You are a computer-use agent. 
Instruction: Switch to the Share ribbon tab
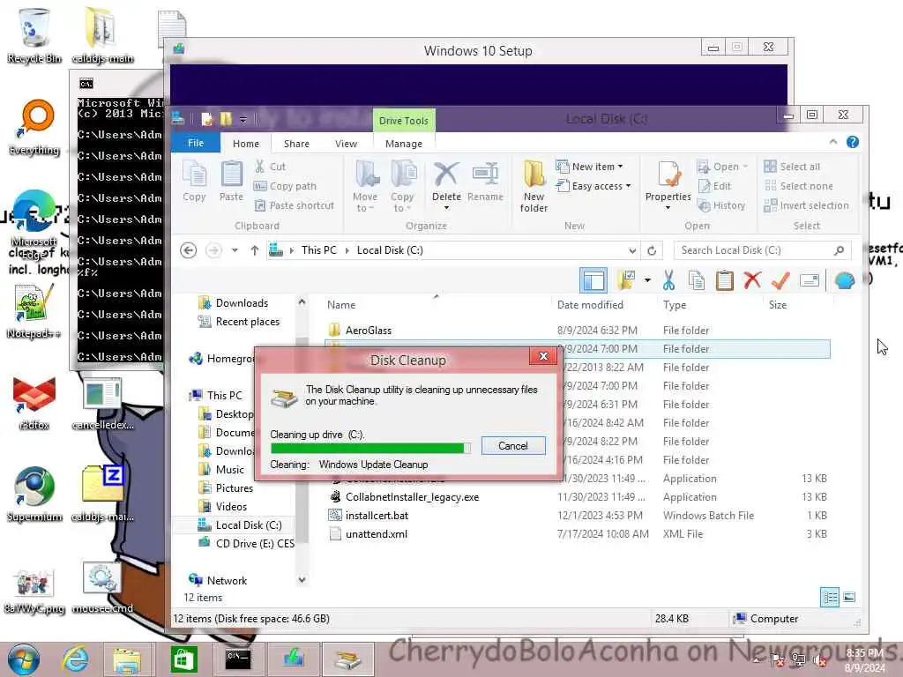[x=296, y=144]
